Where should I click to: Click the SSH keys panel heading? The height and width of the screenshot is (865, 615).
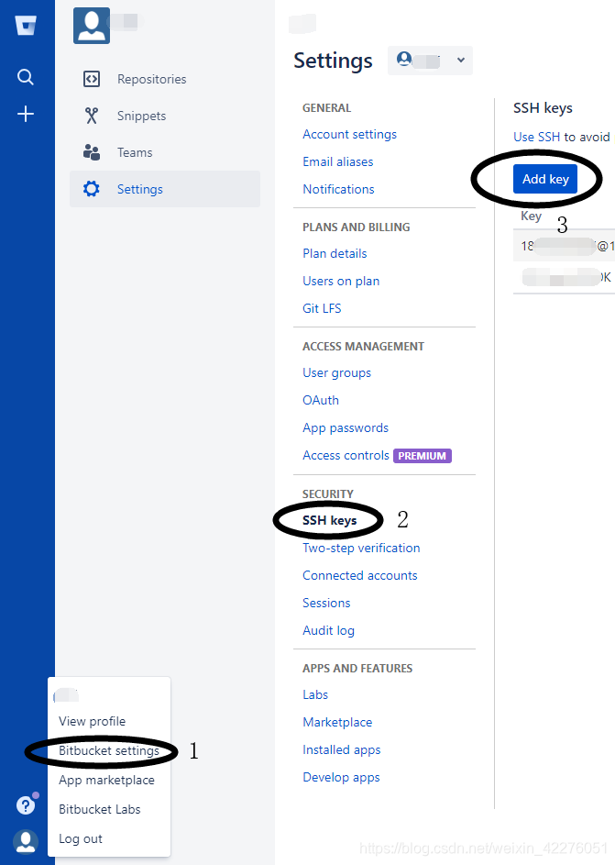pos(543,108)
